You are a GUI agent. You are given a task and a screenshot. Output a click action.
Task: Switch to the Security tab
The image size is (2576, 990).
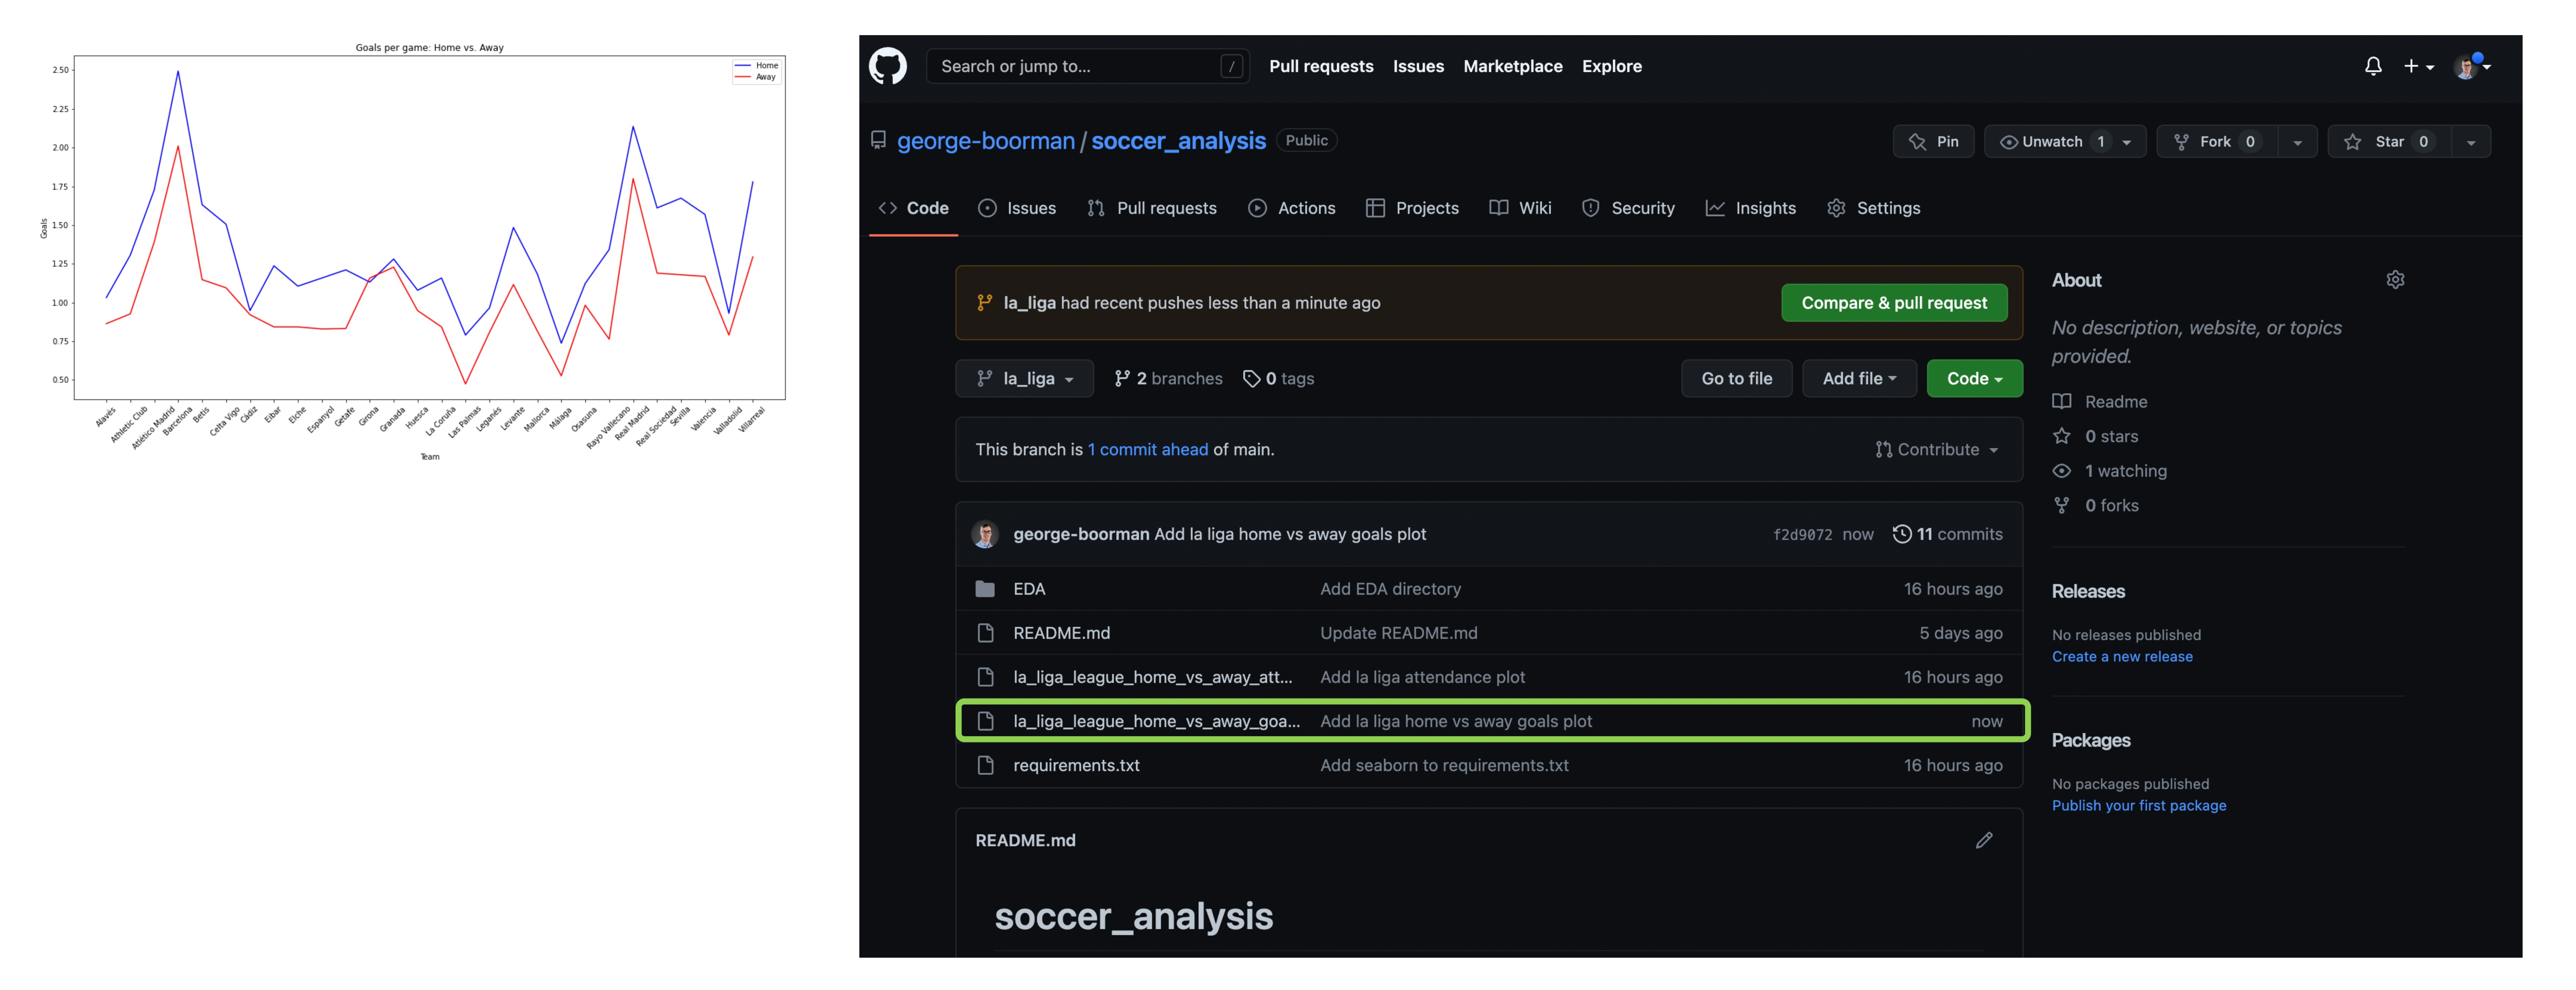point(1628,208)
